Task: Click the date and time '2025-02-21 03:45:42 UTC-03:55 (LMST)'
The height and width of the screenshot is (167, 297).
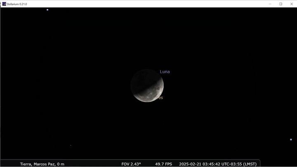Action: click(218, 164)
